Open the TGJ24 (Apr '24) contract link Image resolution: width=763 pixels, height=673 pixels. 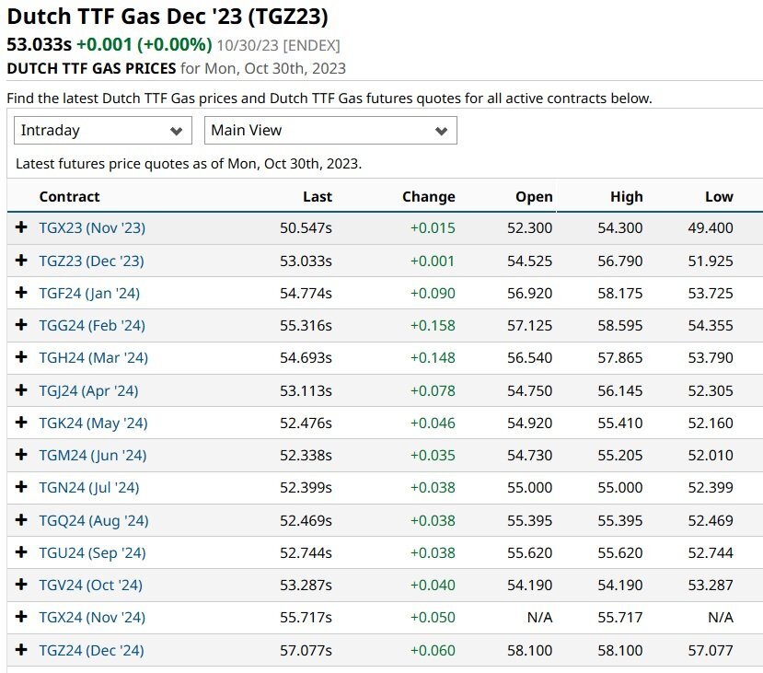88,390
